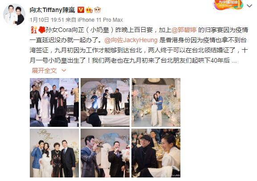Open the 向太 profile avatar

click(14, 15)
